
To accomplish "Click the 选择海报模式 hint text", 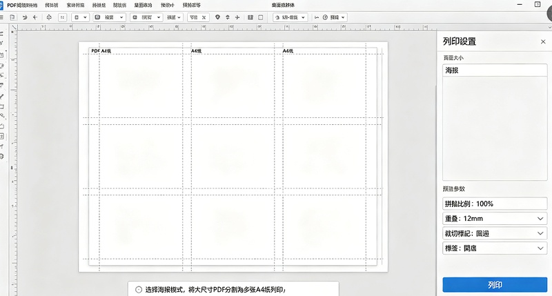I will (x=215, y=290).
